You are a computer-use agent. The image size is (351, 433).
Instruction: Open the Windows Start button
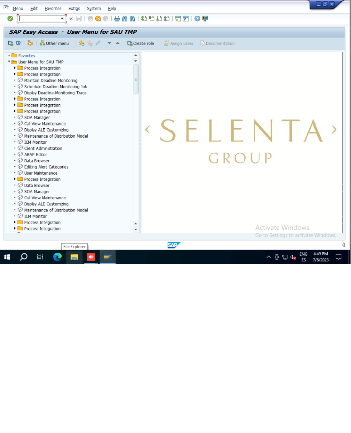[7, 257]
